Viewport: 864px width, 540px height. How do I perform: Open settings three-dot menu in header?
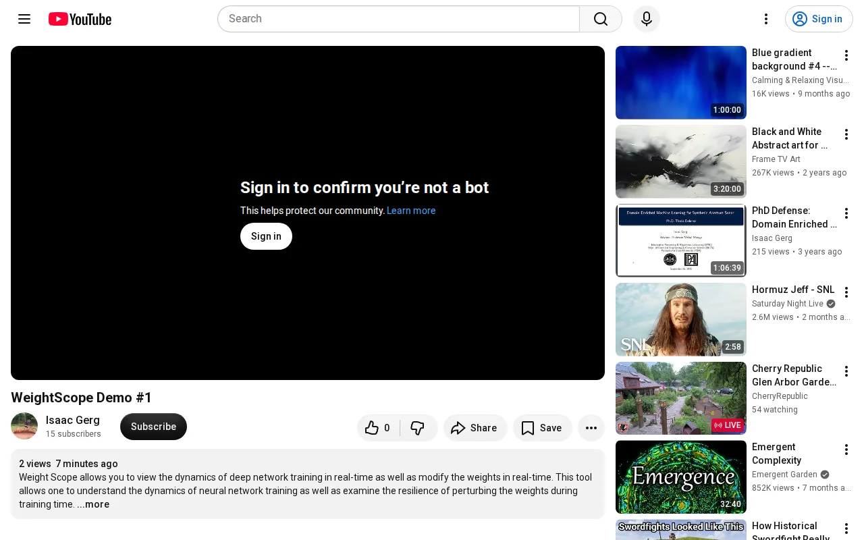[x=766, y=19]
